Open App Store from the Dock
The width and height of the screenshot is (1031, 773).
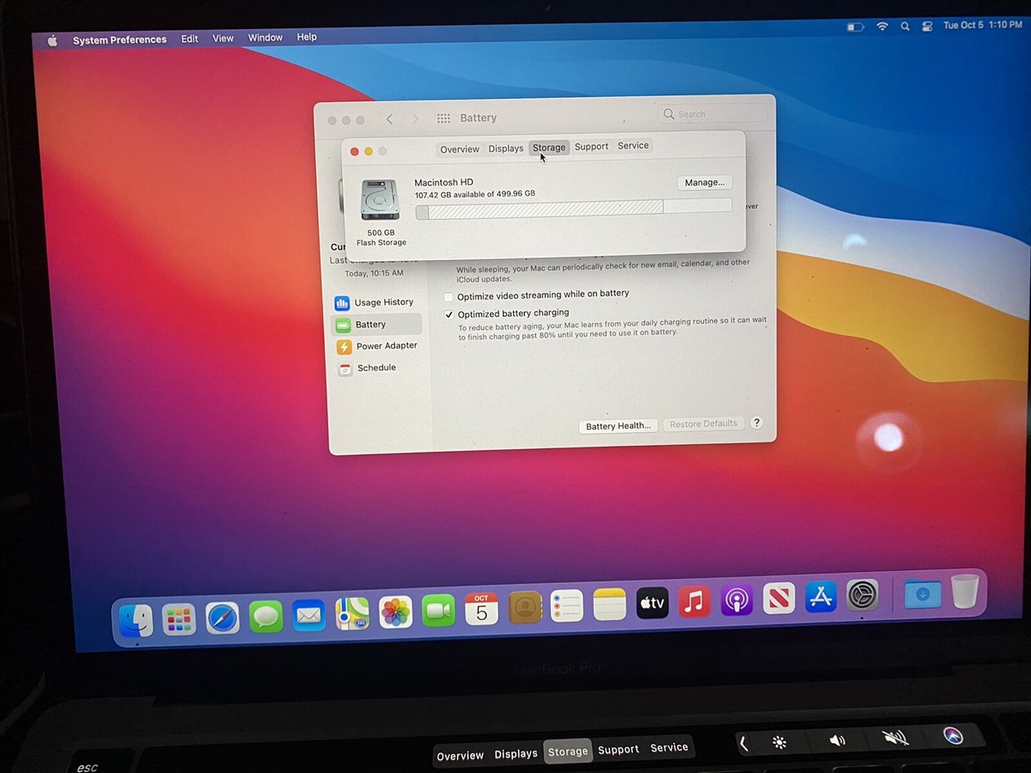pyautogui.click(x=821, y=596)
